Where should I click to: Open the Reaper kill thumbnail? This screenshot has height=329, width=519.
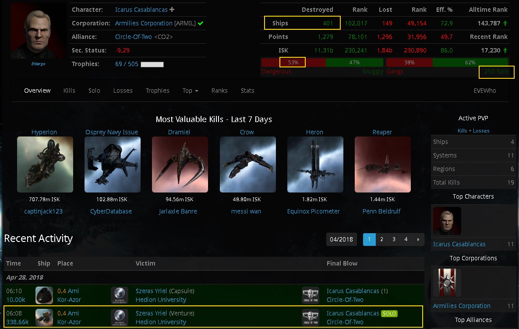pyautogui.click(x=383, y=164)
